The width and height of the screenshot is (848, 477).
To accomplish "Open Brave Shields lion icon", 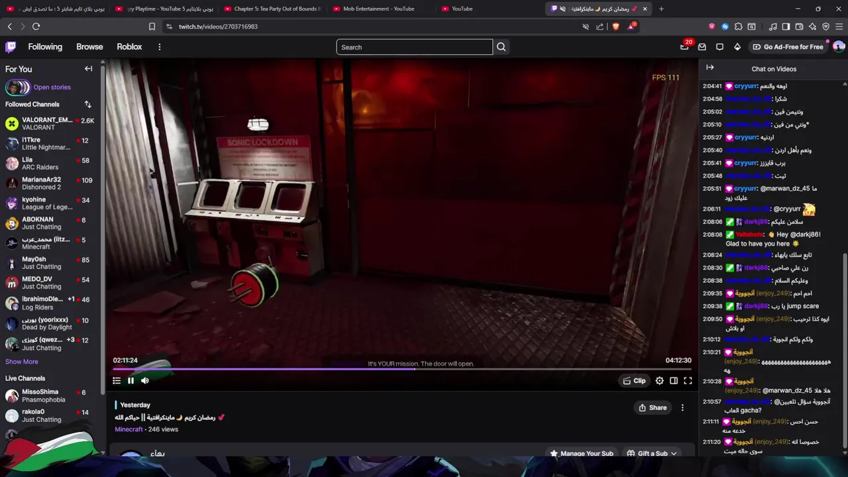I will pyautogui.click(x=615, y=26).
